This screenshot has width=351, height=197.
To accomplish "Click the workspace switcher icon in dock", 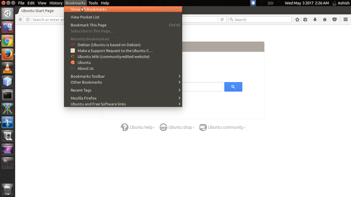I will [x=7, y=163].
